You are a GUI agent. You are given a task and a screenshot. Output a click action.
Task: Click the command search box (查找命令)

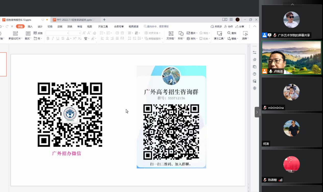coord(156,26)
